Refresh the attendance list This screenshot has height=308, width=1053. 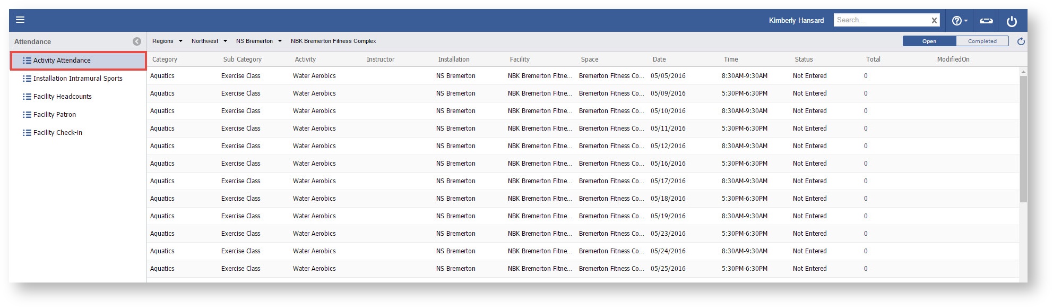[1021, 41]
